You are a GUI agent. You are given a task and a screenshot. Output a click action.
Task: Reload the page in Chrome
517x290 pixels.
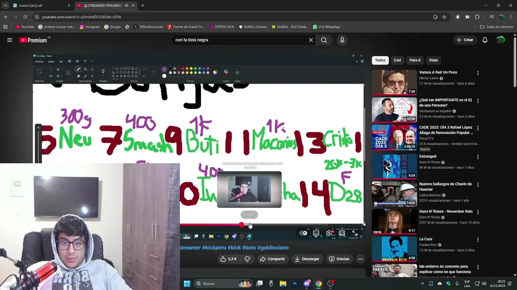pos(25,17)
